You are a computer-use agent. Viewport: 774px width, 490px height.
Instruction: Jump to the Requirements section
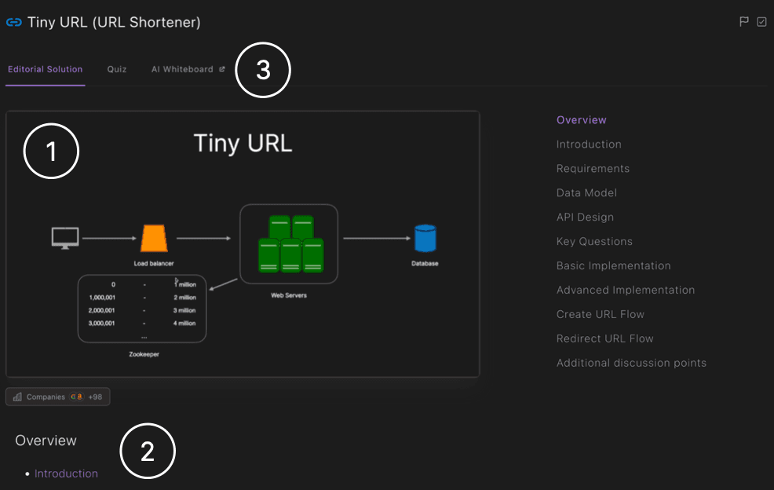click(593, 168)
